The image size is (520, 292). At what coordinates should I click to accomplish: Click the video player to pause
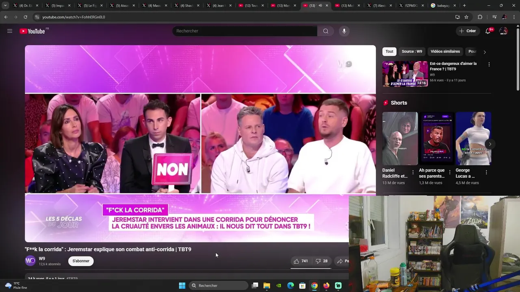click(x=200, y=144)
